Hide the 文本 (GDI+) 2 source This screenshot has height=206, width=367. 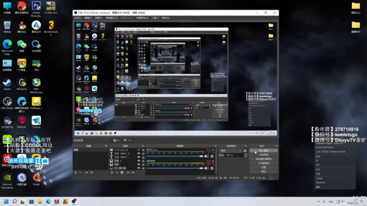[139, 153]
